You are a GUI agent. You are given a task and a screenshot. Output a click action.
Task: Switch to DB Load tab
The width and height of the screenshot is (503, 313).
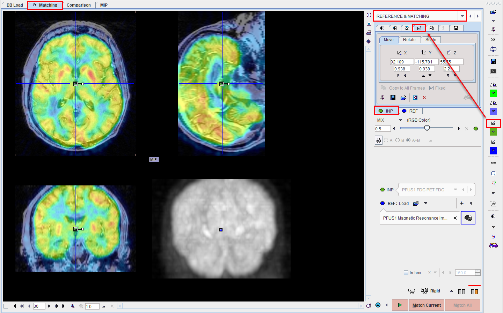click(15, 5)
